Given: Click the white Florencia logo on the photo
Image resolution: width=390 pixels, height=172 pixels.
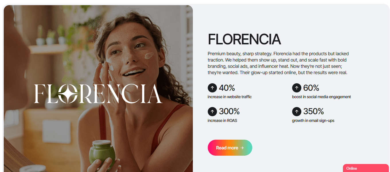Looking at the screenshot, I should [98, 94].
